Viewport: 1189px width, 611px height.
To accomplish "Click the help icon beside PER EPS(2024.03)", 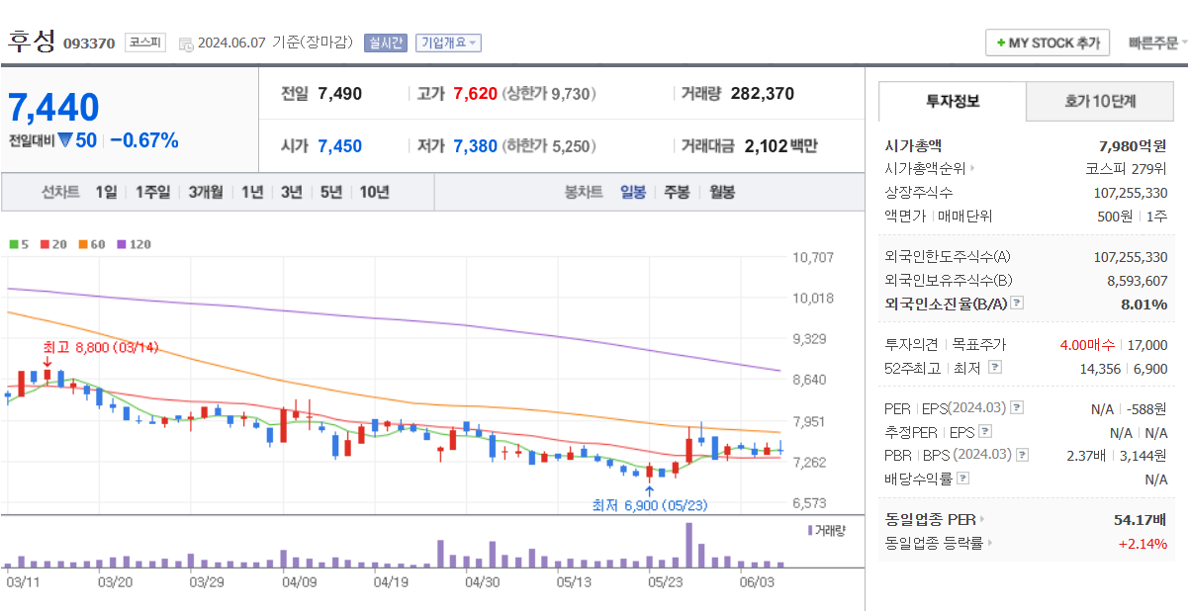I will tap(1018, 408).
